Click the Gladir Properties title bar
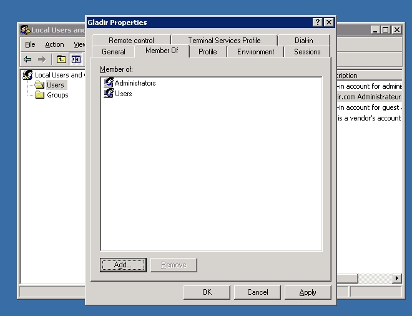The image size is (412, 316). (200, 22)
